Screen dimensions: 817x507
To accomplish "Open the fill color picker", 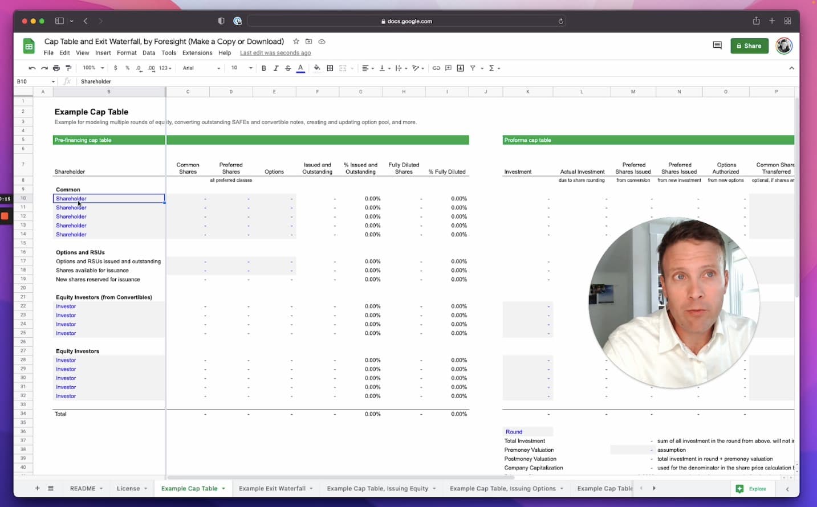I will (x=317, y=68).
